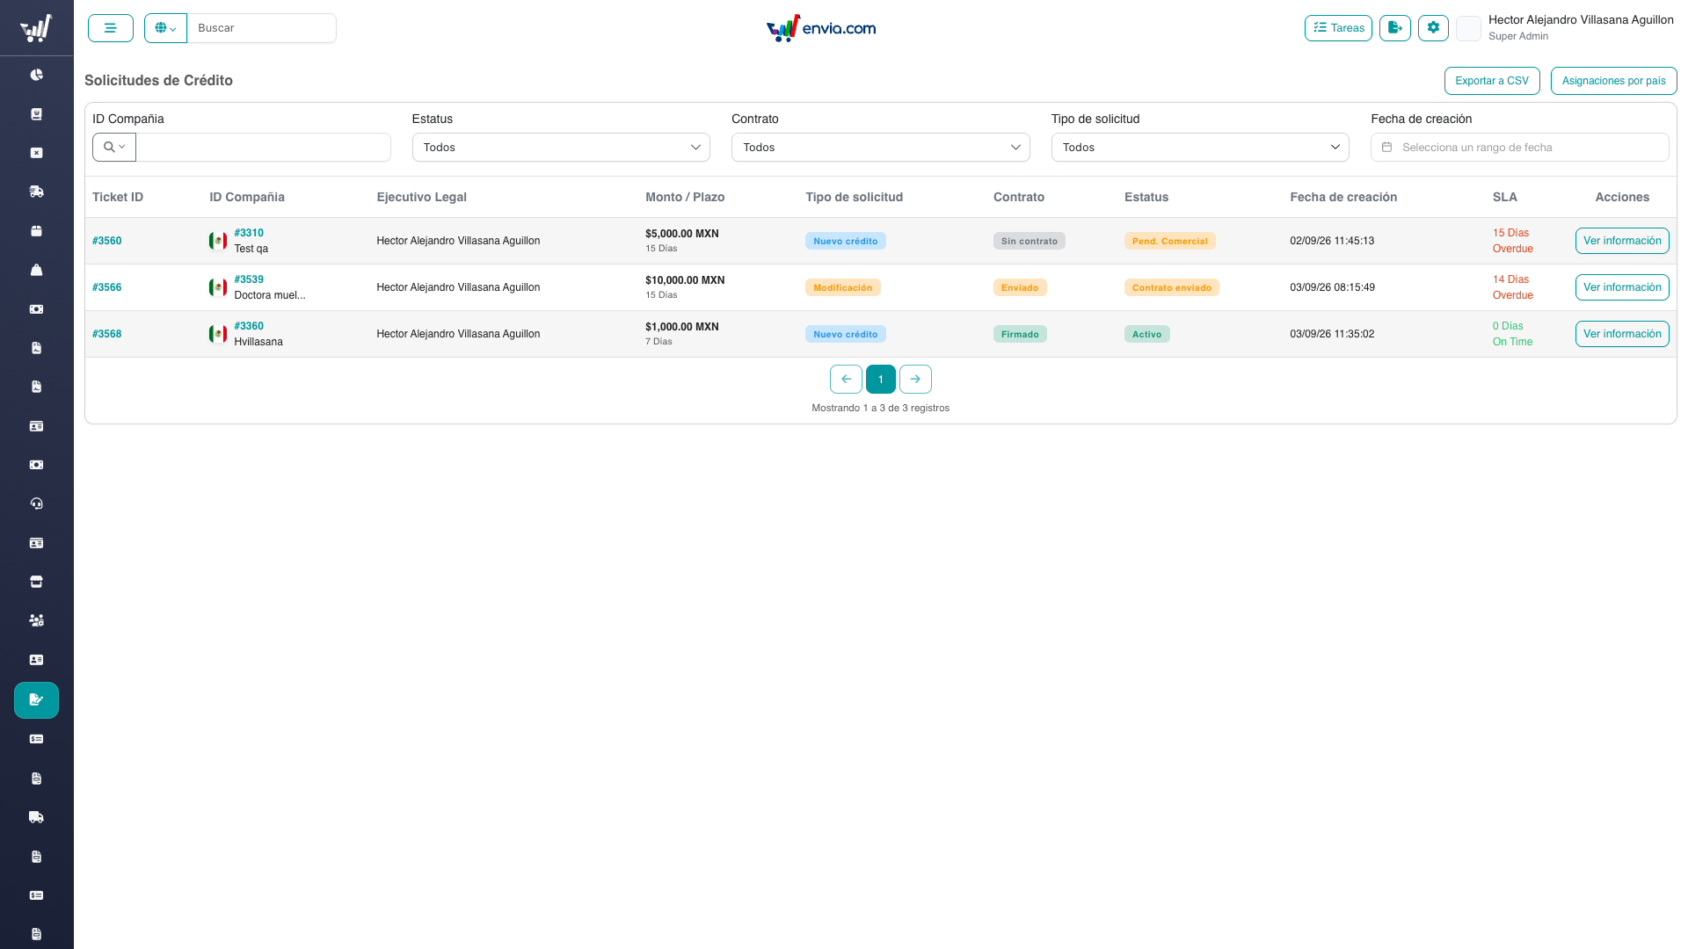Open ticket link #3560
1688x949 pixels.
pos(107,241)
